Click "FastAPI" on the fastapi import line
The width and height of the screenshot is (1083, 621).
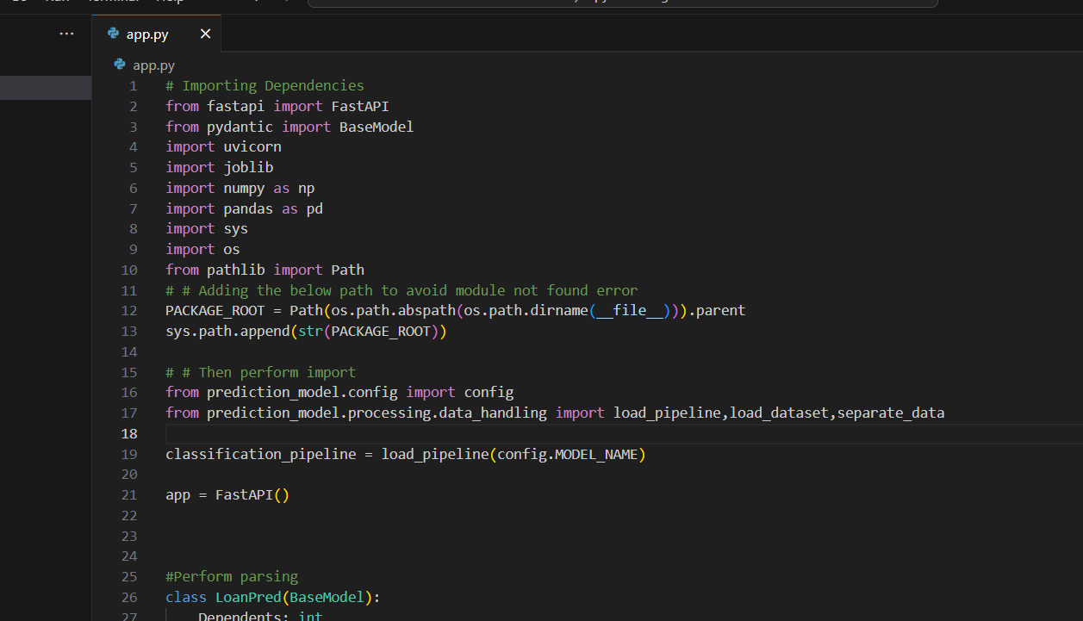point(360,106)
